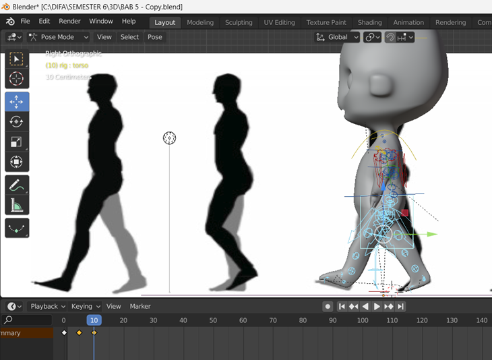The width and height of the screenshot is (492, 360).
Task: Click the red plane gizmo square
Action: [x=405, y=213]
